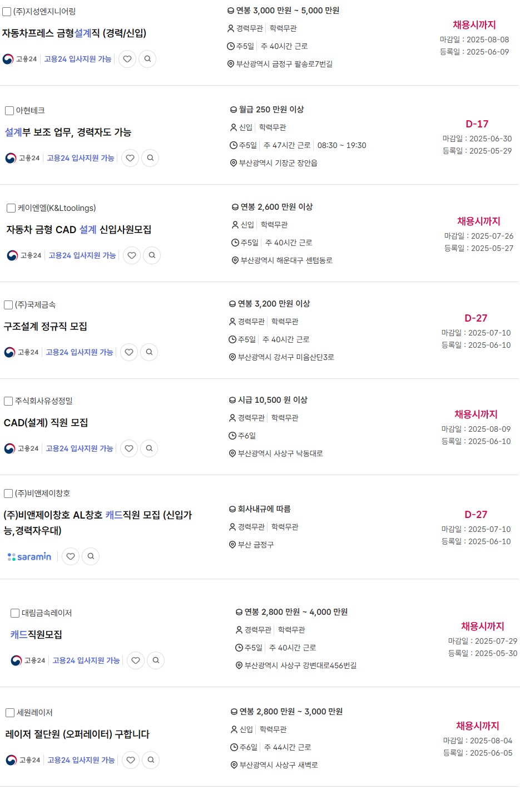520x799 pixels.
Task: Check the 주식회사유성정밀 checkbox
Action: click(8, 401)
